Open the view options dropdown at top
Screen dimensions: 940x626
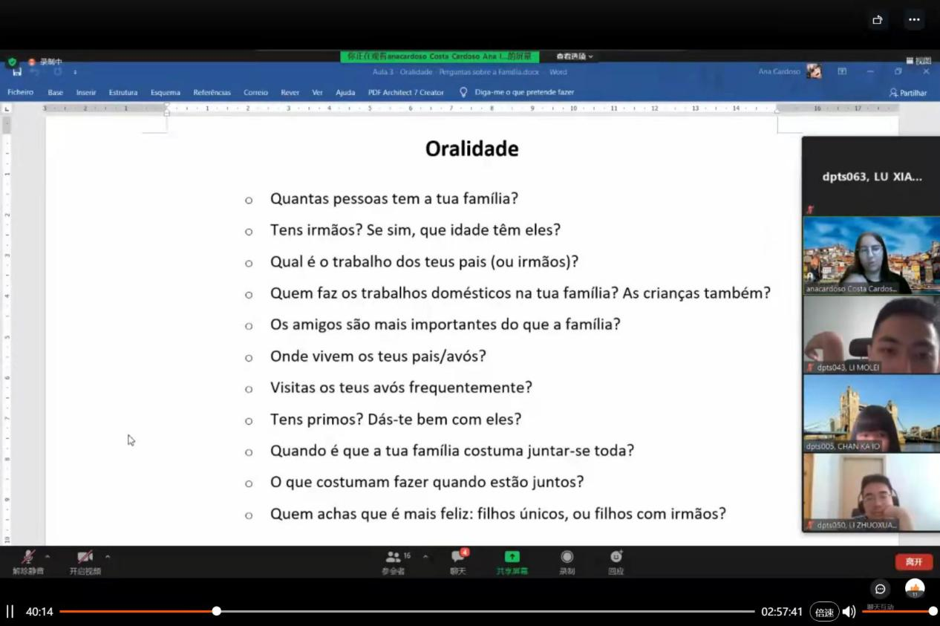(575, 56)
